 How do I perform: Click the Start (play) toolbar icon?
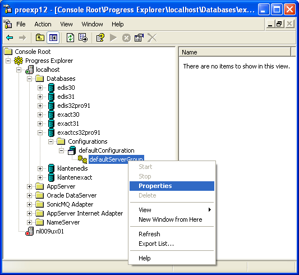coord(113,38)
